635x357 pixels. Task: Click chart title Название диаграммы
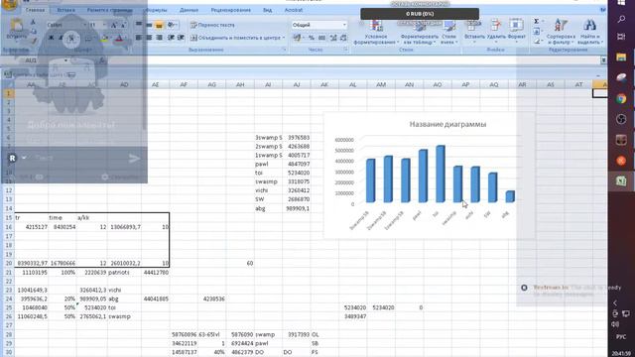tap(447, 124)
